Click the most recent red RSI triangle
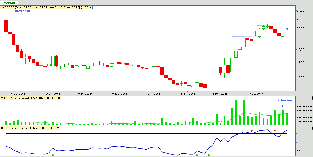 point(275,131)
